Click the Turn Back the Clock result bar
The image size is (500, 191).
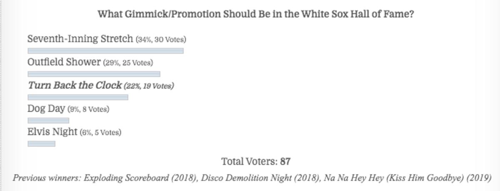point(78,97)
